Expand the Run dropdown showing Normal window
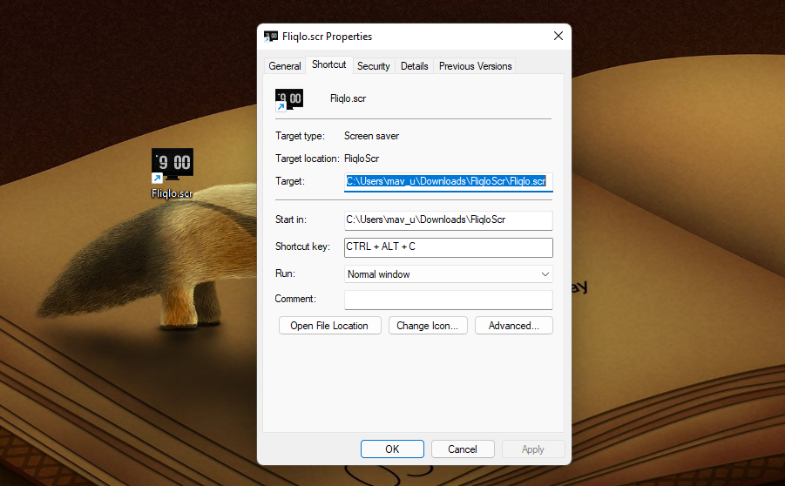The width and height of the screenshot is (785, 486). [448, 274]
